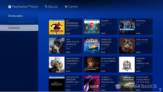Click Gratis on Dissidia Final Fantasy tile
Viewport: 163px width, 92px height.
(138, 71)
